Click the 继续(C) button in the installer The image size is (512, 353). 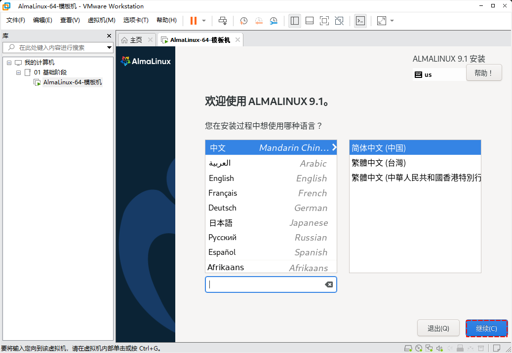(x=486, y=328)
